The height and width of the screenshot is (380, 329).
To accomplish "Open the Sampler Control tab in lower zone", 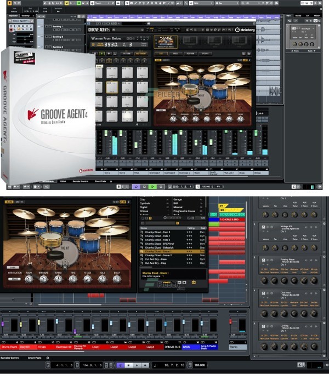I will (x=10, y=358).
